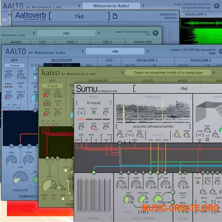Toggle Sumu partials loop on button
The width and height of the screenshot is (222, 222).
(130, 135)
